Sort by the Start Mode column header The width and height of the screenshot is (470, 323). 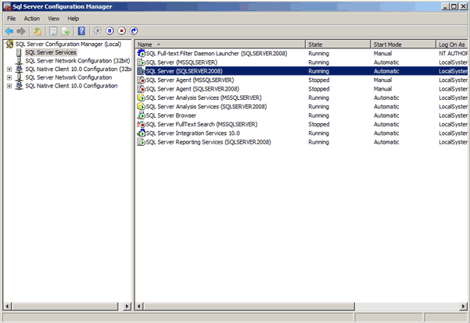click(x=404, y=44)
